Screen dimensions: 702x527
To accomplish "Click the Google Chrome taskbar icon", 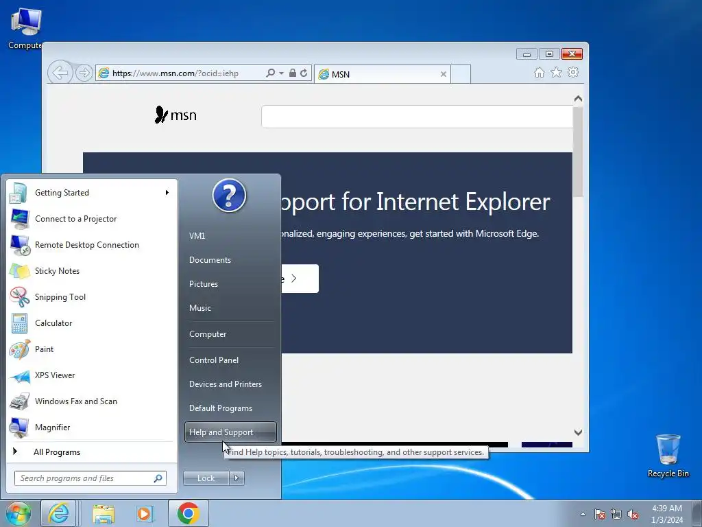I will [189, 513].
